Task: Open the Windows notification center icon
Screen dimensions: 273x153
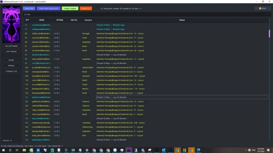Action: (x=268, y=150)
